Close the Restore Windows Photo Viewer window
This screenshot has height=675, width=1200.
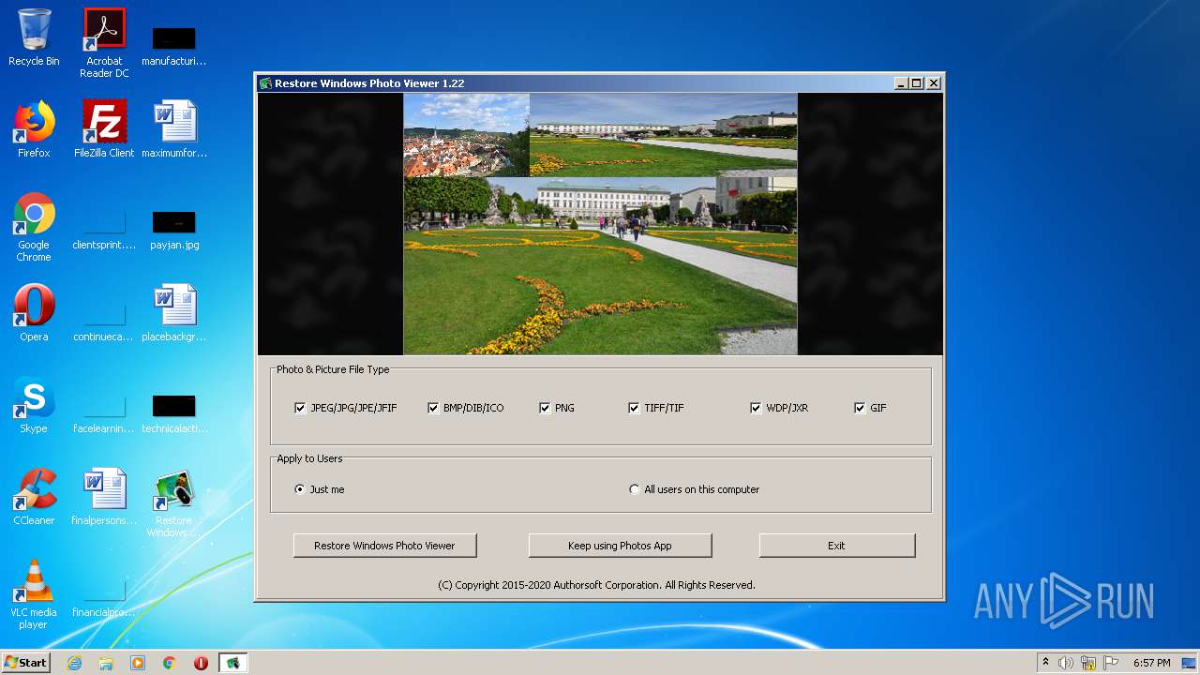(933, 83)
